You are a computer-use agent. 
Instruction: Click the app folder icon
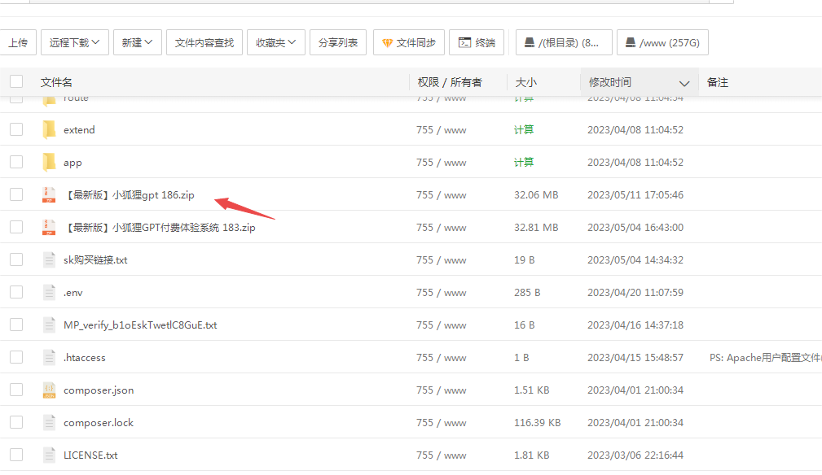50,161
